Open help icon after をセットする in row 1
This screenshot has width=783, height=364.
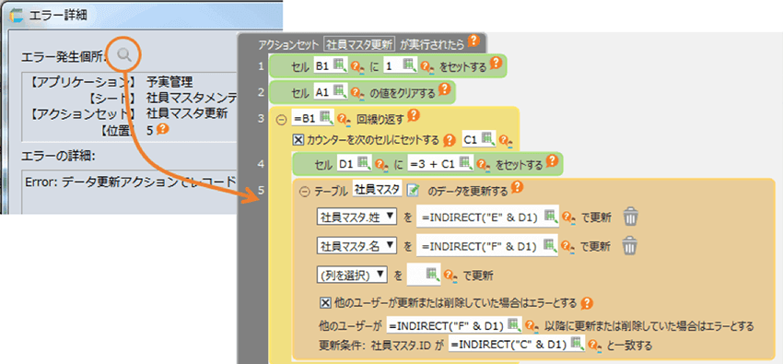(x=496, y=64)
